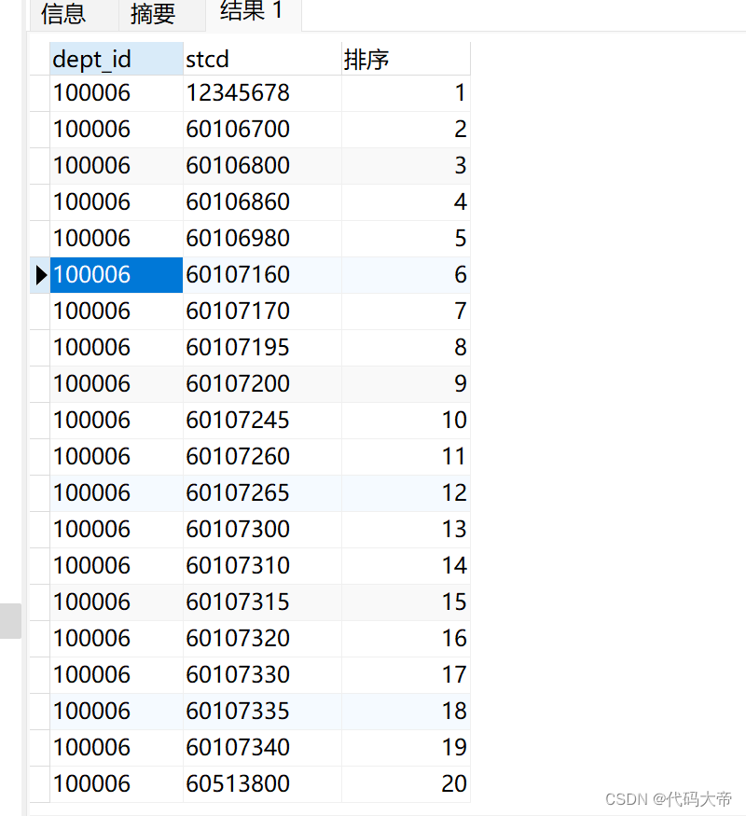Click the dept_id column header
Image resolution: width=746 pixels, height=816 pixels.
click(x=117, y=59)
